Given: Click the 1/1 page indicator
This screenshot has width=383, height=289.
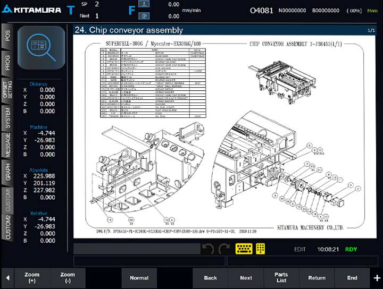Looking at the screenshot, I should coord(371,30).
